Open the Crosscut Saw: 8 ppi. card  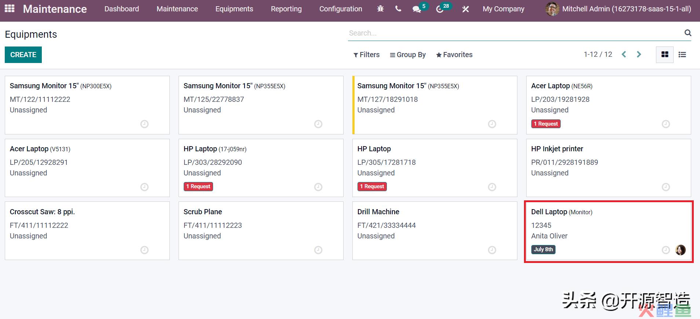pyautogui.click(x=87, y=231)
